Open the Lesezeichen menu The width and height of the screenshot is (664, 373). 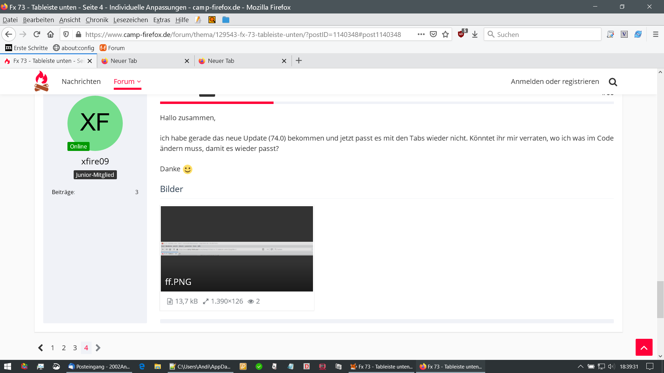click(x=130, y=20)
